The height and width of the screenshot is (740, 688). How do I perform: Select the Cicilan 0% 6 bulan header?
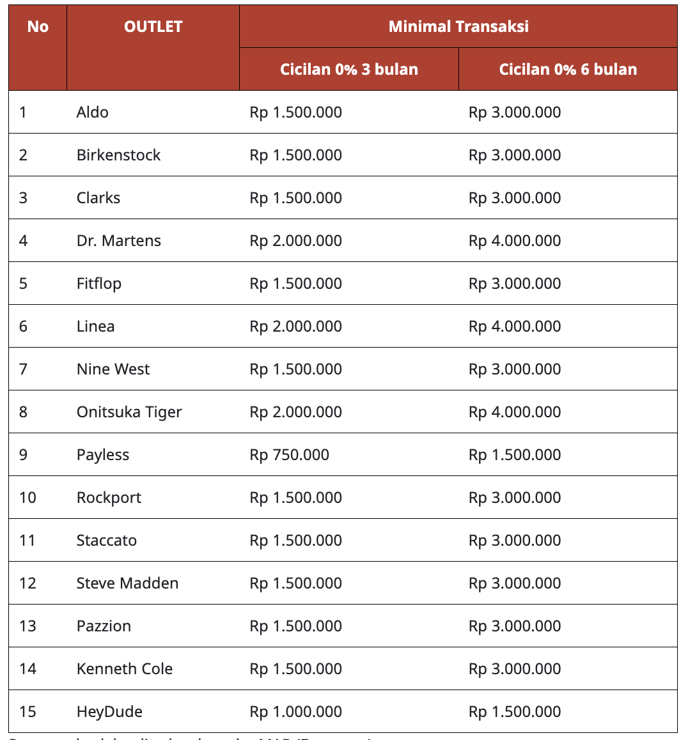point(568,70)
